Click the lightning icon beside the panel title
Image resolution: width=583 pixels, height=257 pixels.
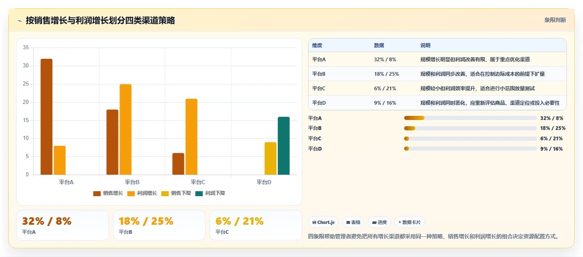[x=19, y=21]
